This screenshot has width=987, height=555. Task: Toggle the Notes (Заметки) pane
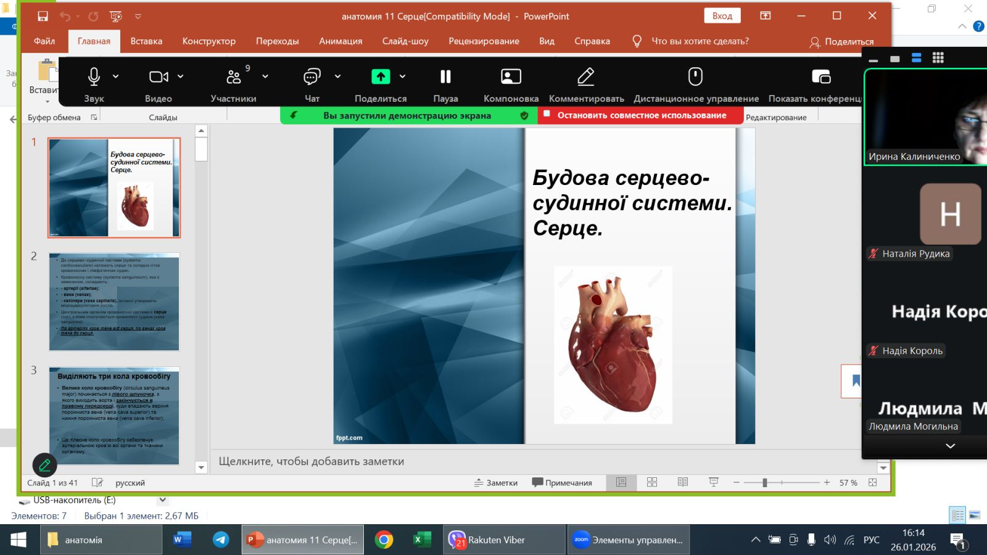pyautogui.click(x=496, y=483)
